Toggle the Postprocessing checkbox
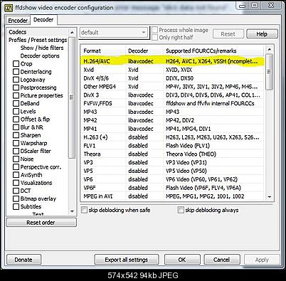The height and width of the screenshot is (281, 286). pos(16,88)
